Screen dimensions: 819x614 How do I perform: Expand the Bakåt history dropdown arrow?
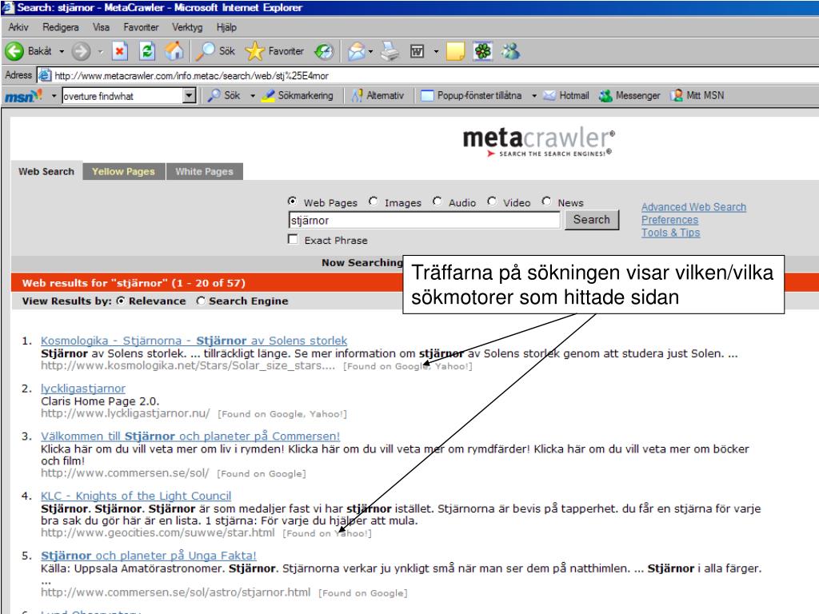click(62, 51)
